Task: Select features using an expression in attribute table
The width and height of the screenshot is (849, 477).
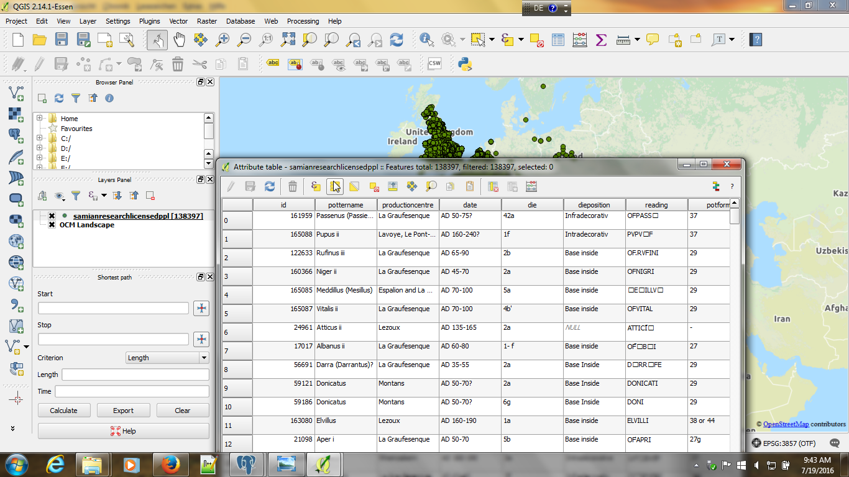Action: [x=316, y=186]
